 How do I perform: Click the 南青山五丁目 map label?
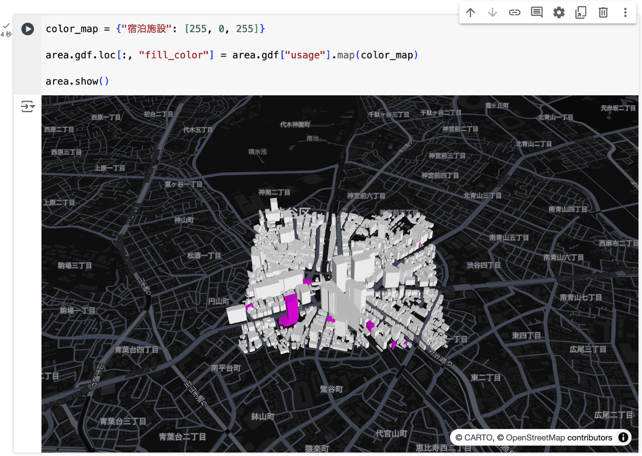(509, 238)
